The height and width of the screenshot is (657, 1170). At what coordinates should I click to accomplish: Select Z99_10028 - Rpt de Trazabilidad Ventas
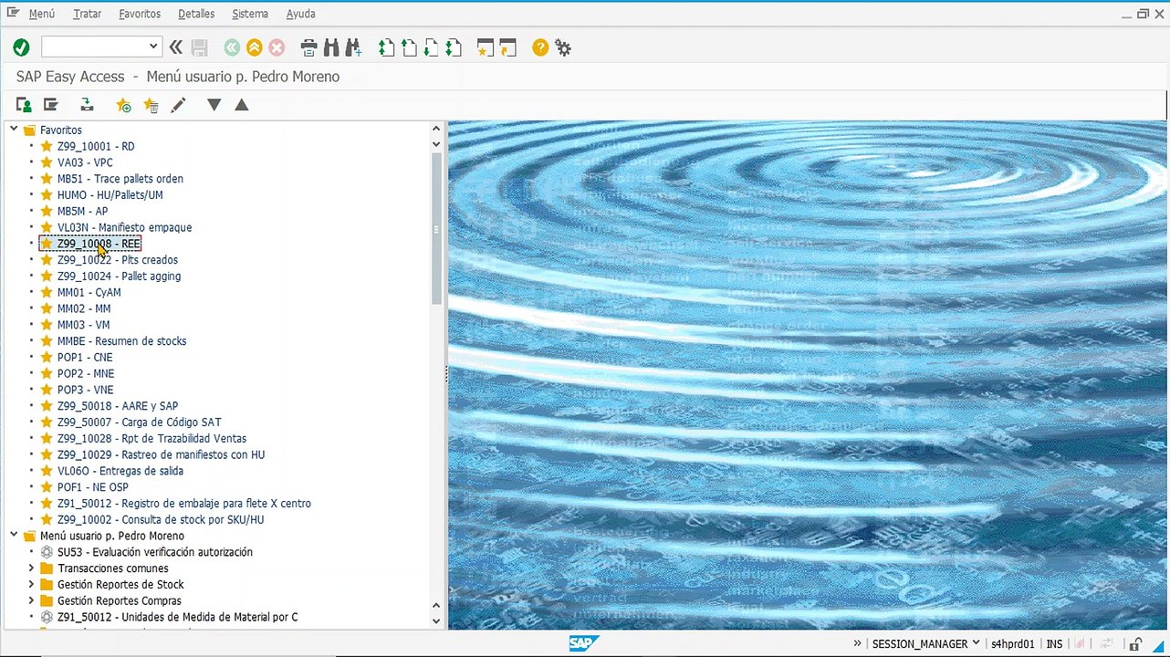151,438
